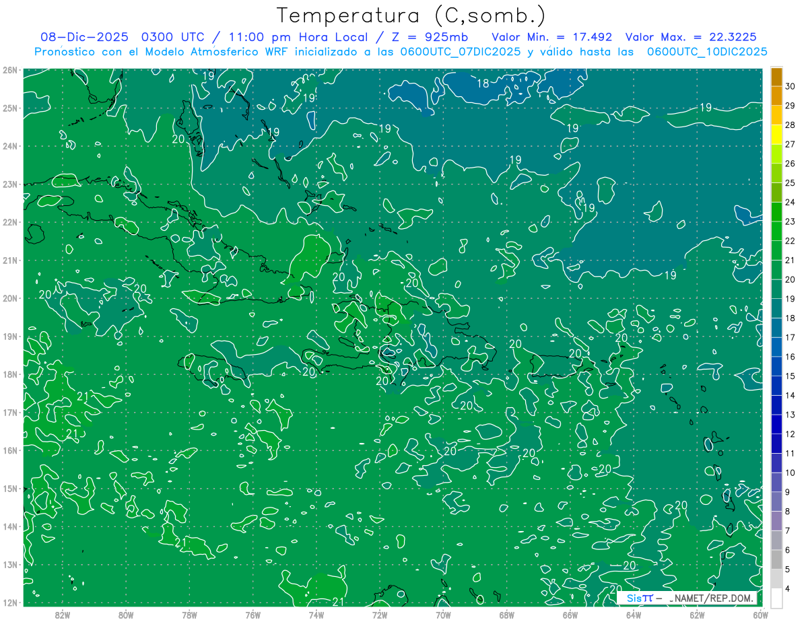808x624 pixels.
Task: Click the "23N" latitude axis label
Action: [x=9, y=184]
